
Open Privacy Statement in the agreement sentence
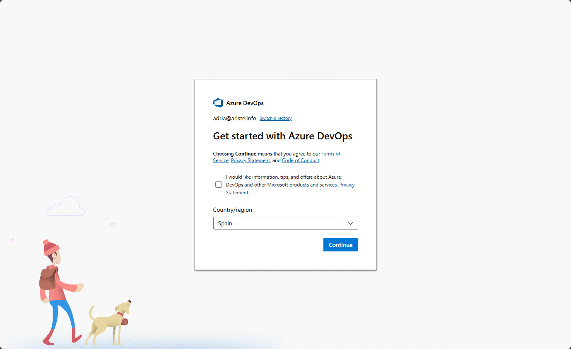pos(250,160)
